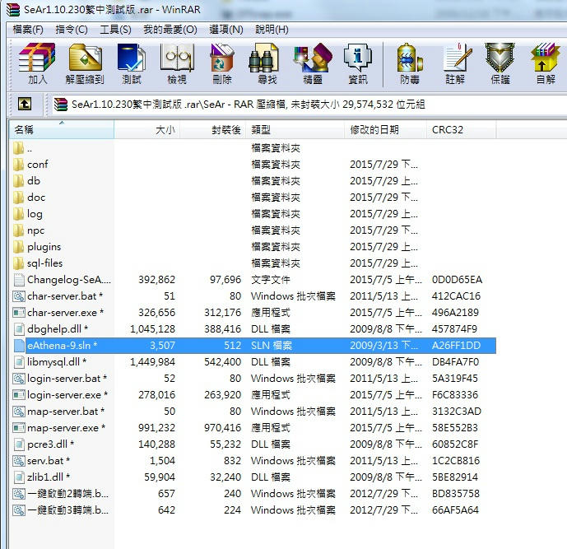This screenshot has width=567, height=549.
Task: Click CRC32 value 60852C8F
Action: click(455, 444)
